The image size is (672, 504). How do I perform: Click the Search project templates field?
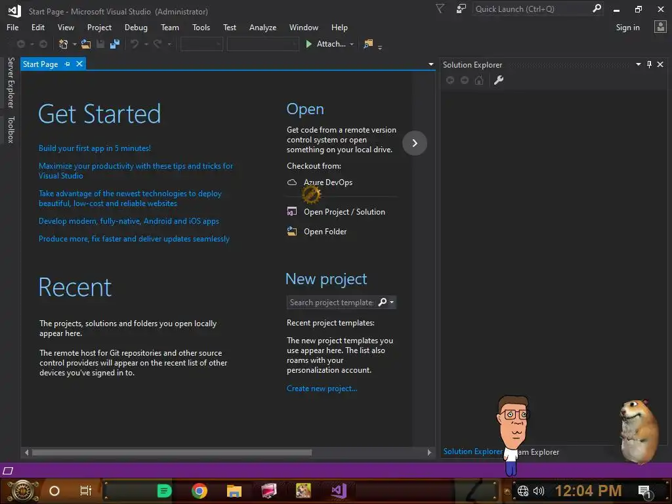pos(331,302)
